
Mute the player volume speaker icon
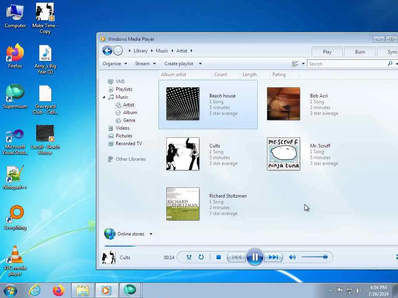click(x=292, y=257)
